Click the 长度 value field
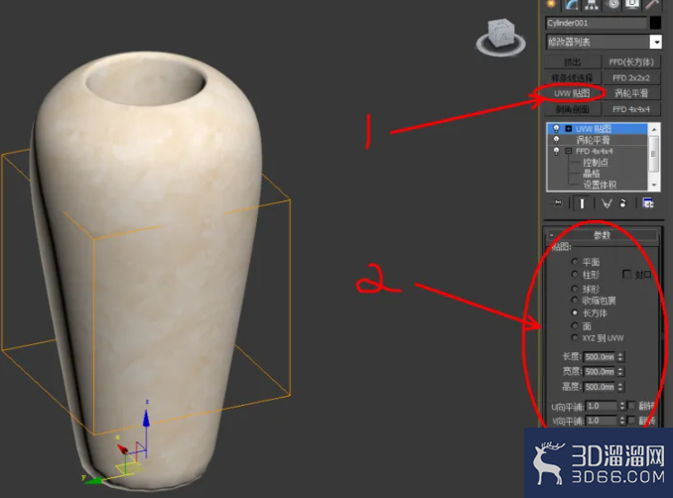Screen dimensions: 673x498 click(600, 357)
